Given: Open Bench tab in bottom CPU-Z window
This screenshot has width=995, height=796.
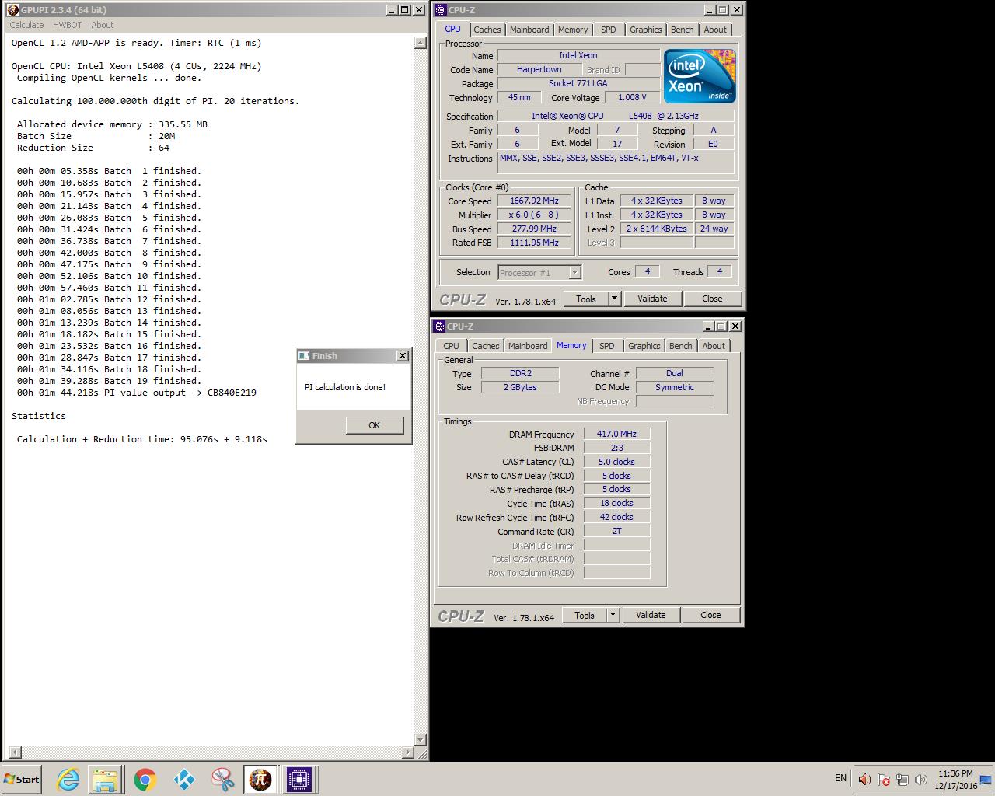Looking at the screenshot, I should (681, 346).
